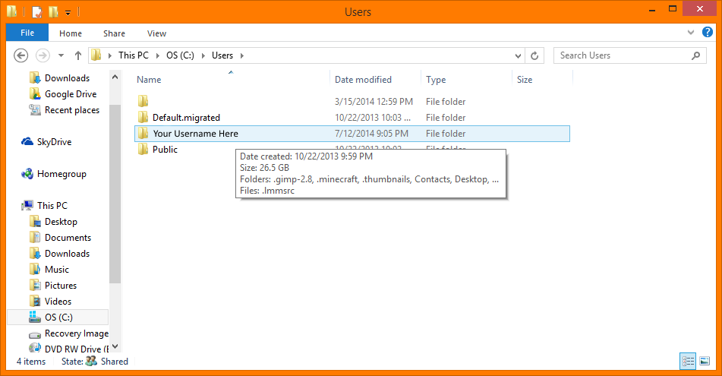Sort by the Type column header

436,80
